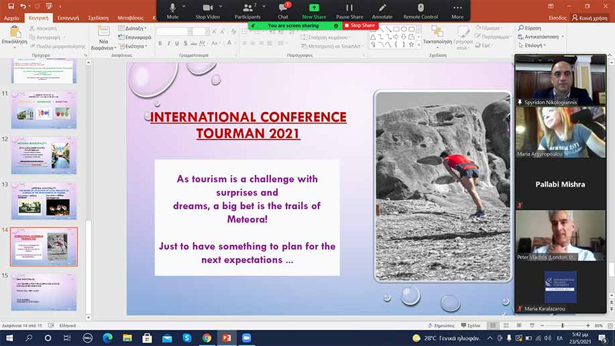Toggle Underline formatting
This screenshot has width=615, height=346.
tap(177, 43)
